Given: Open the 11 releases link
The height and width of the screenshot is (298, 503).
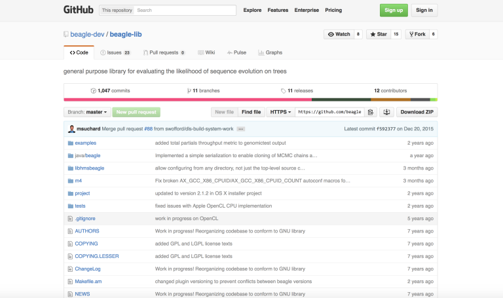Looking at the screenshot, I should pos(297,91).
